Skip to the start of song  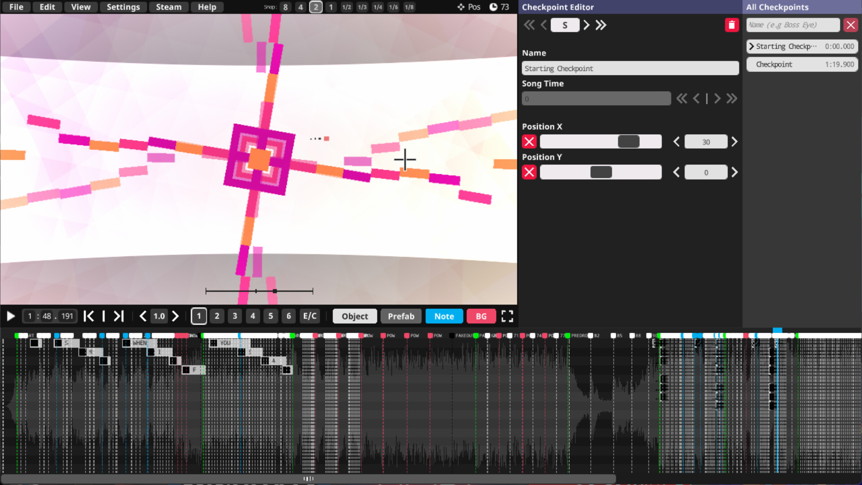pos(89,317)
